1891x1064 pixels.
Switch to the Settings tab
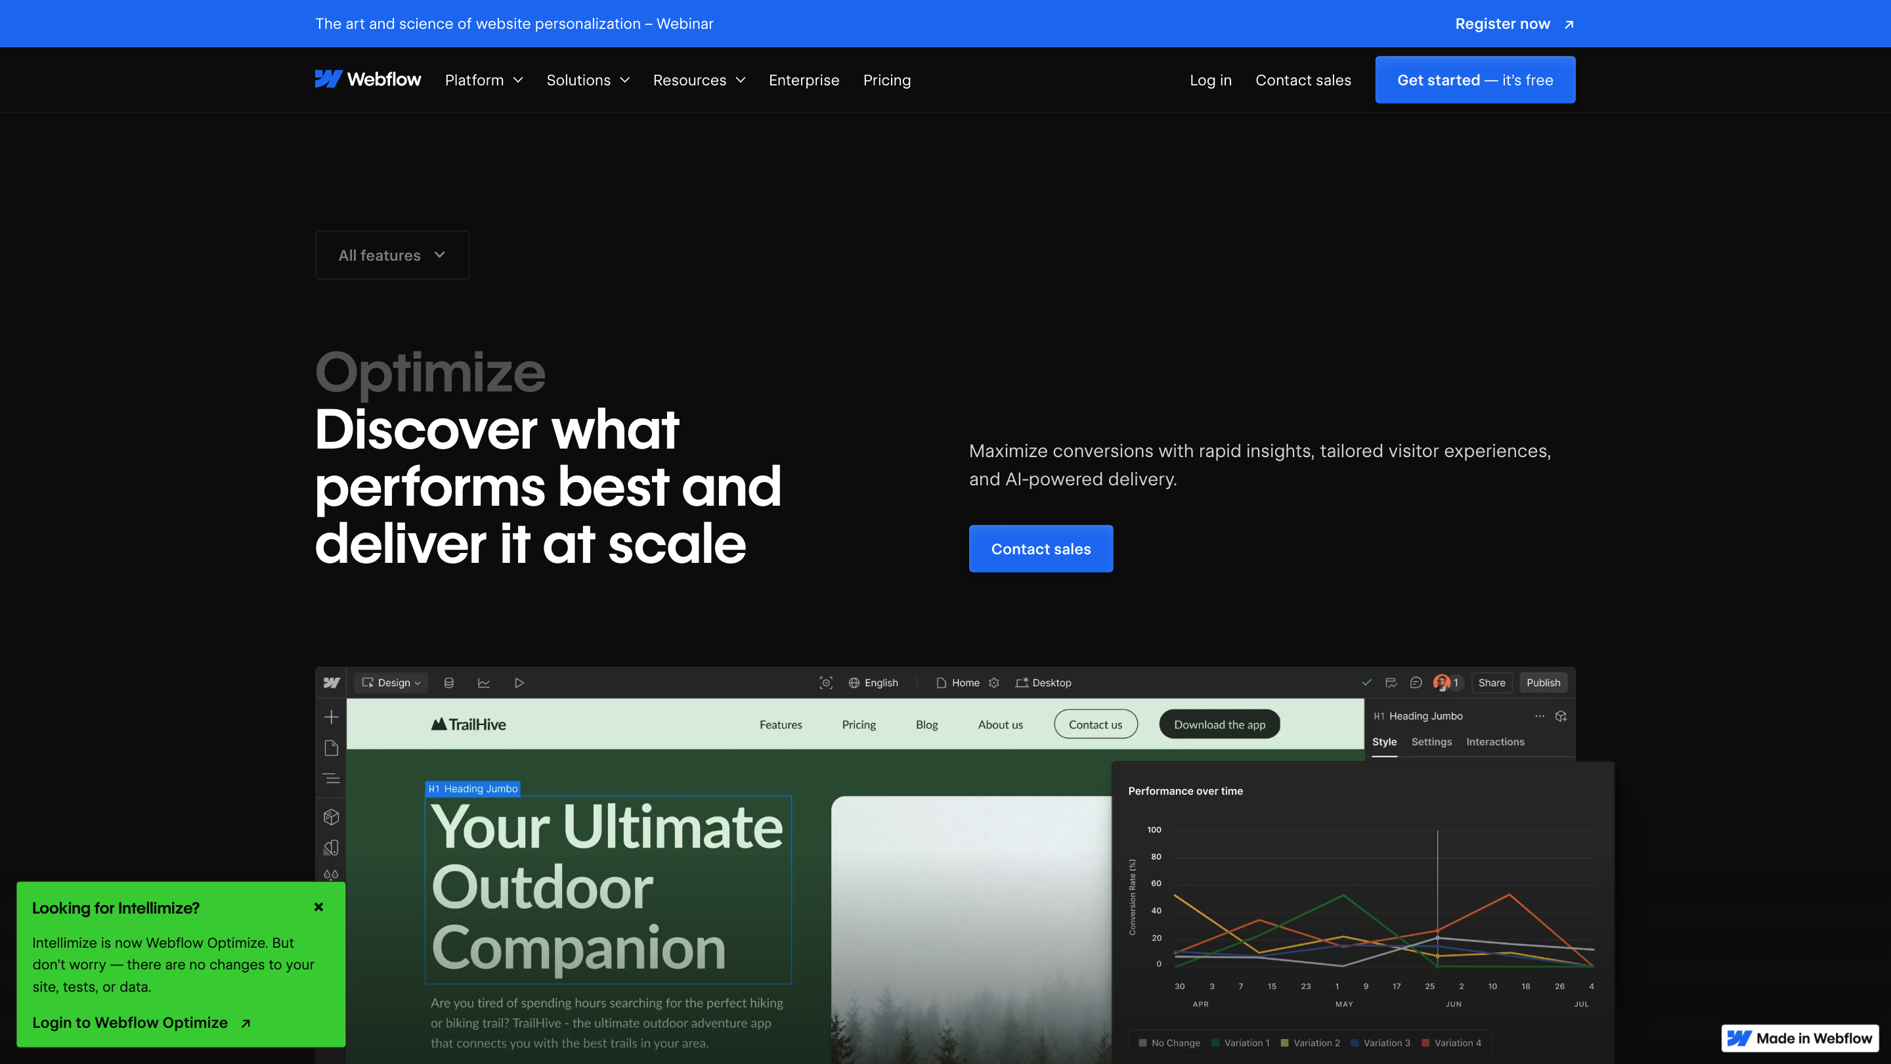(1431, 742)
